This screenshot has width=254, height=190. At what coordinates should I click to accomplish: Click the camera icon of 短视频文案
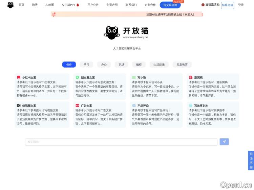tap(19, 105)
